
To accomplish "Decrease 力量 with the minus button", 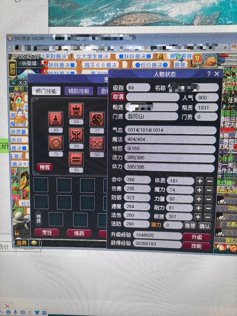I will 209,199.
